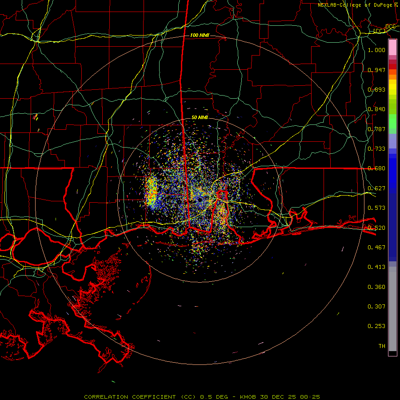400x400 pixels.
Task: Click the 0.360 legend value
Action: [x=376, y=287]
